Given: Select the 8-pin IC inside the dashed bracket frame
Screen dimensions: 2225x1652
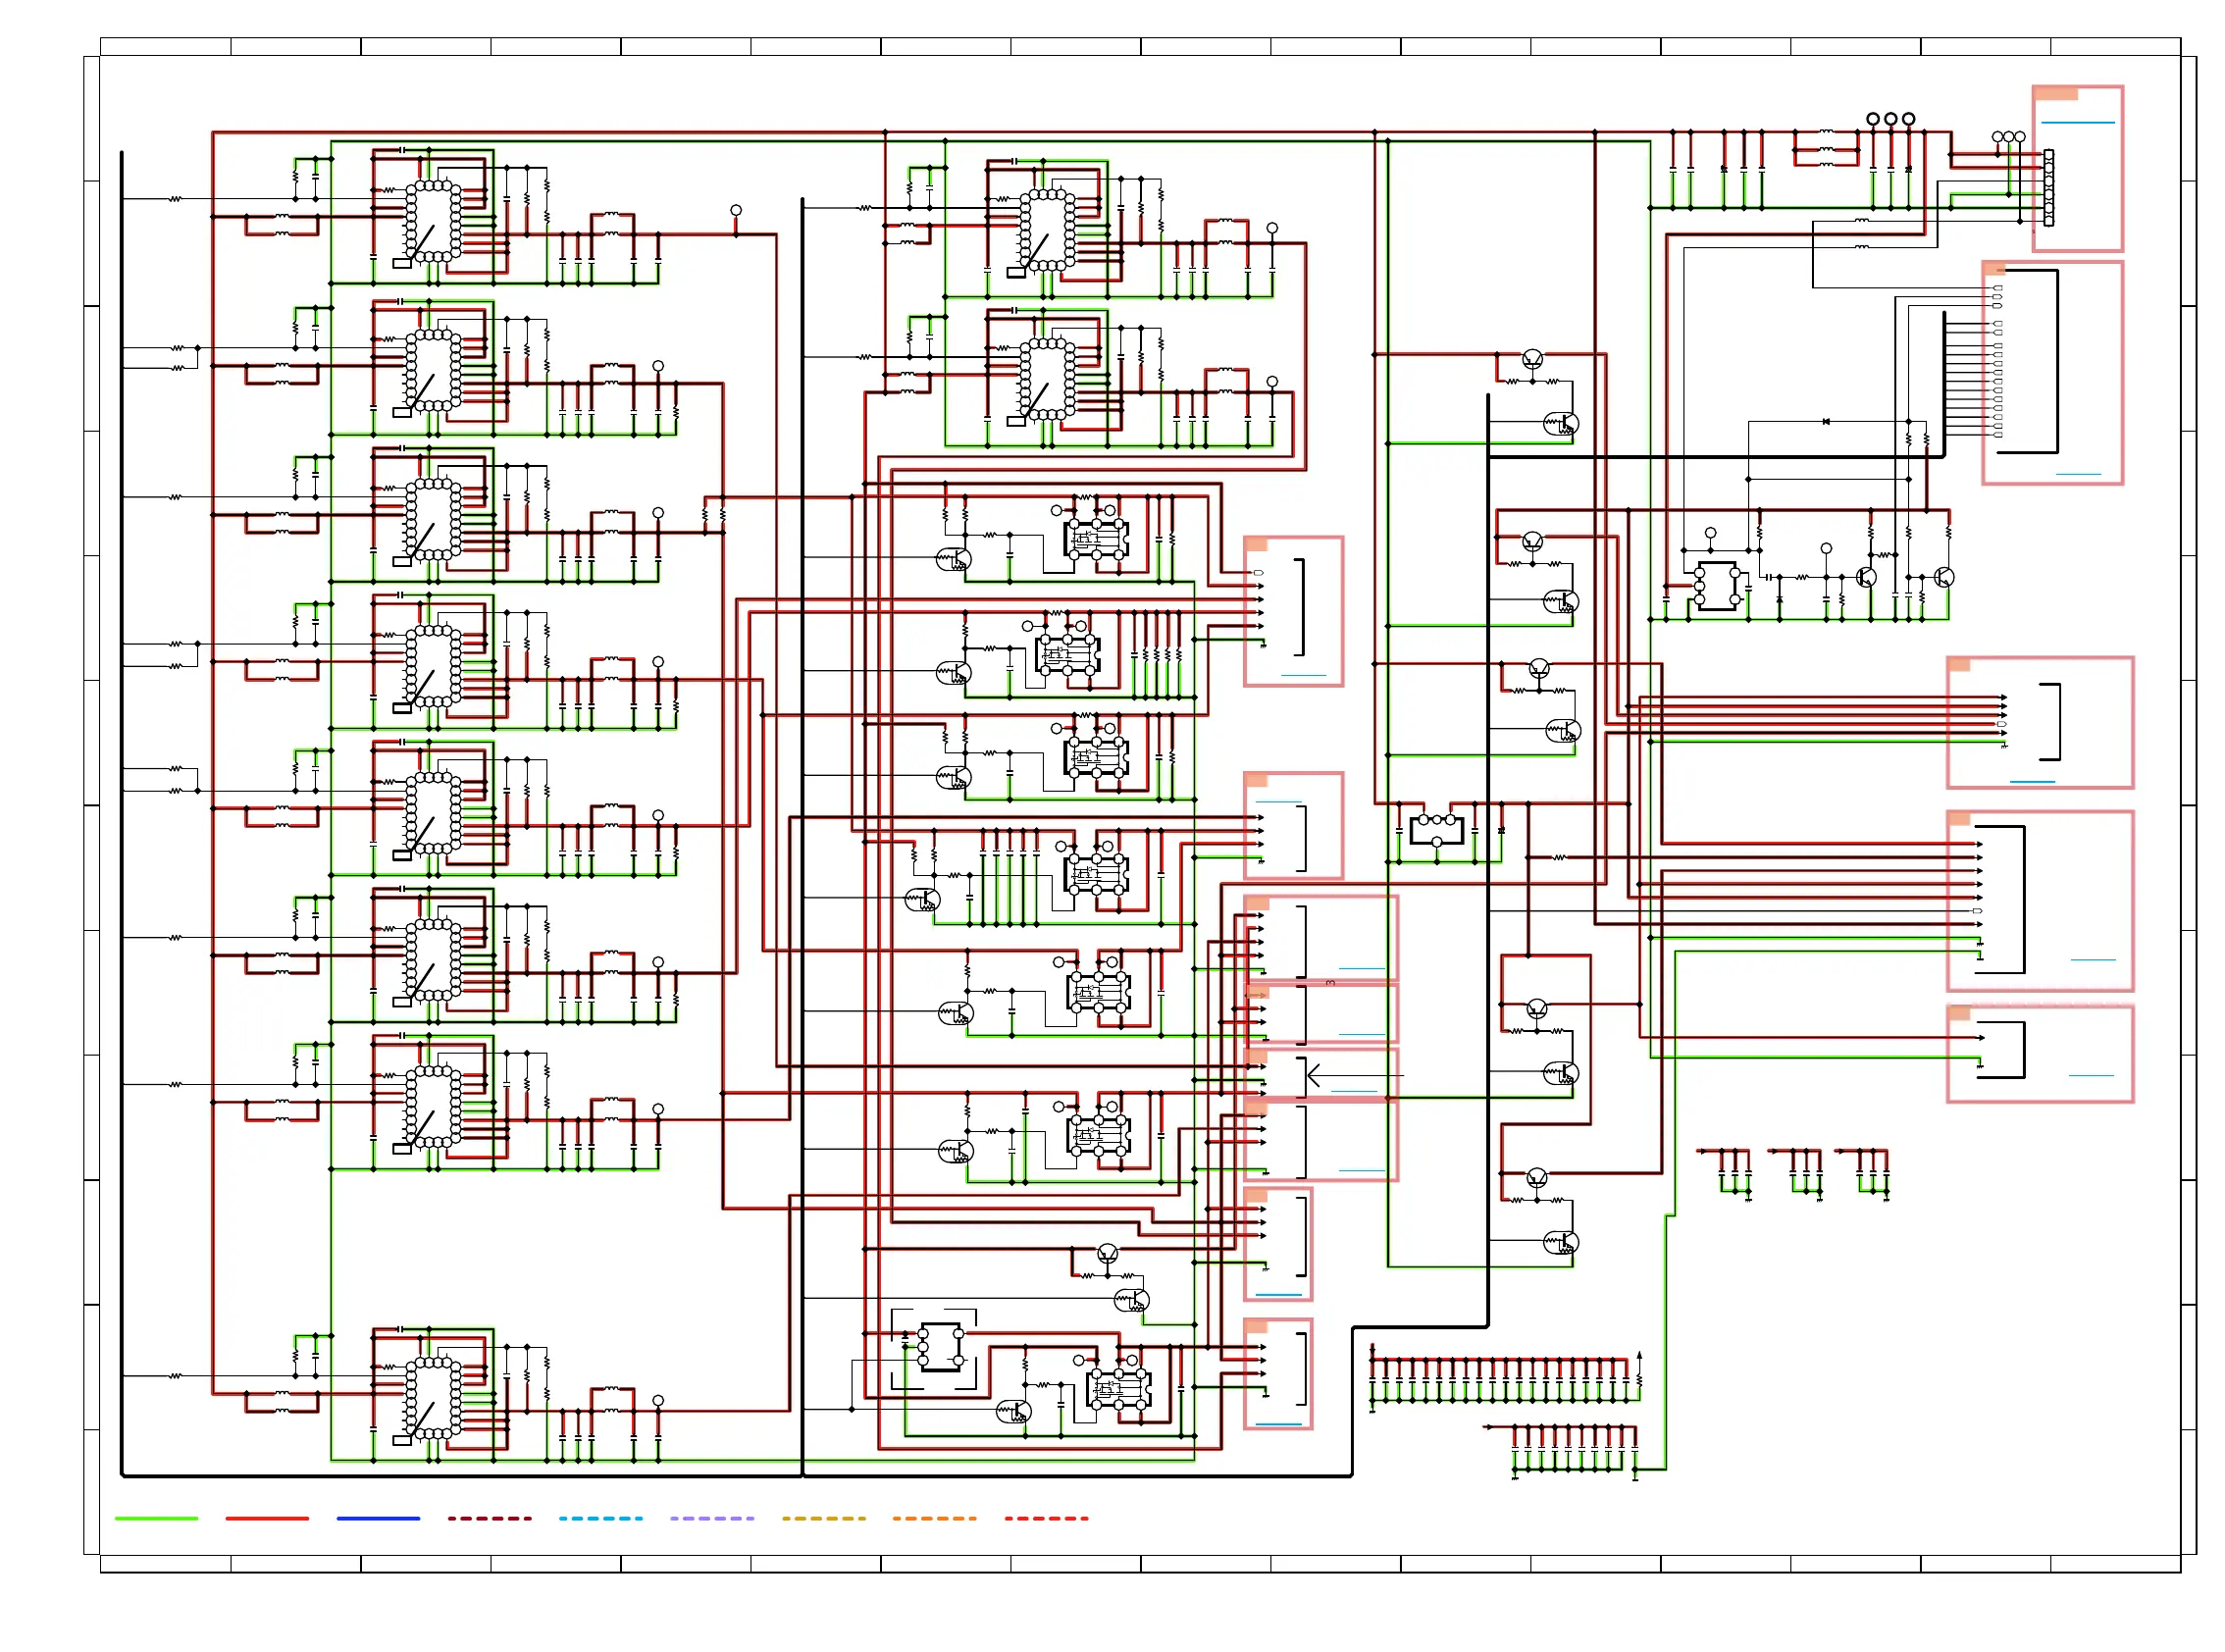Looking at the screenshot, I should pyautogui.click(x=940, y=1347).
